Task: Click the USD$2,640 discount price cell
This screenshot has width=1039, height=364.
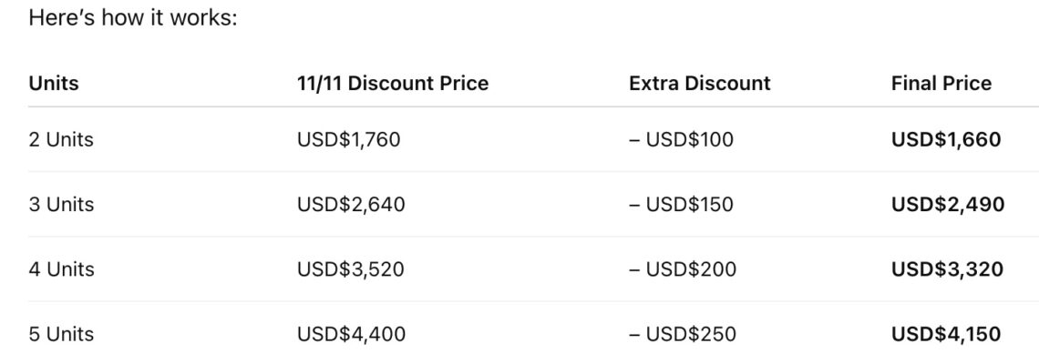Action: (x=351, y=205)
